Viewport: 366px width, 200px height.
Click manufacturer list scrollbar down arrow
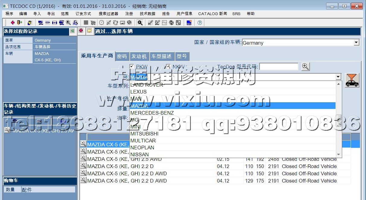coord(339,154)
